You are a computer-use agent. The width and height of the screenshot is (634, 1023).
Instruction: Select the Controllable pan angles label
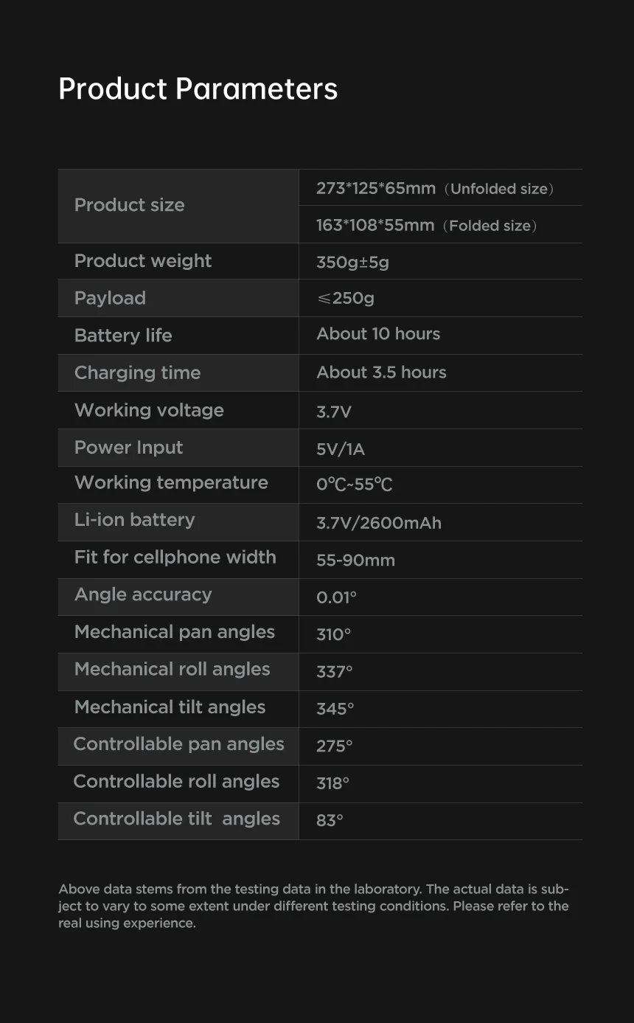[x=178, y=744]
